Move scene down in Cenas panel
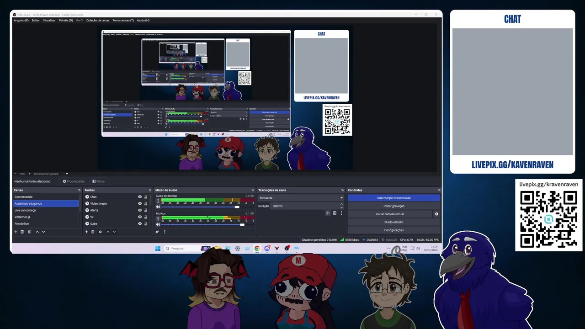The height and width of the screenshot is (329, 585). tap(43, 232)
